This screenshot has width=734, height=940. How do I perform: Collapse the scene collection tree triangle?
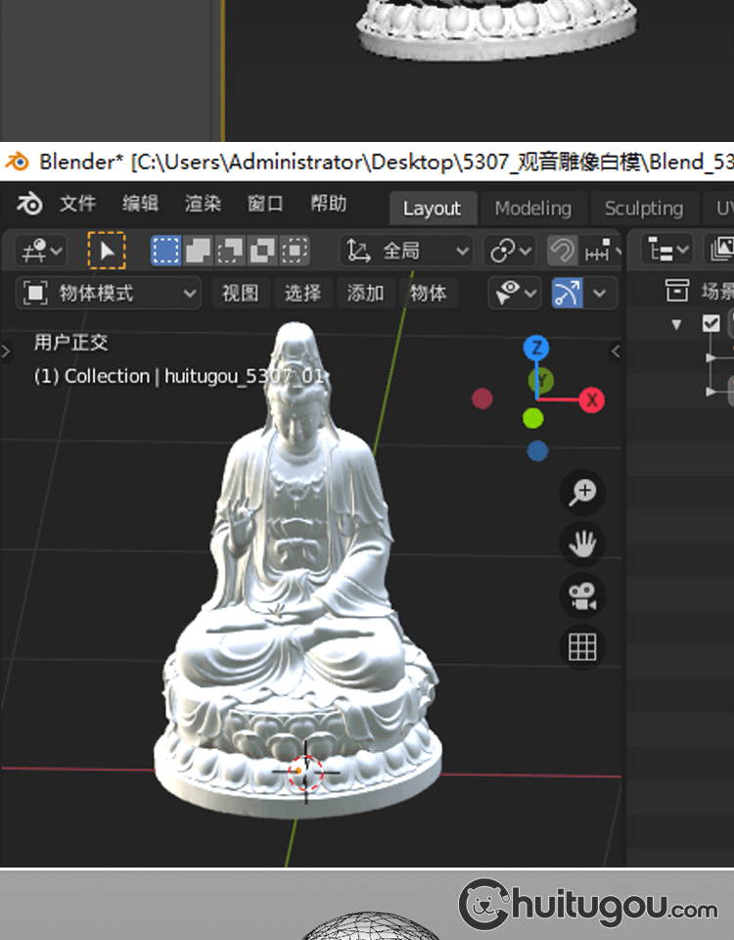676,324
